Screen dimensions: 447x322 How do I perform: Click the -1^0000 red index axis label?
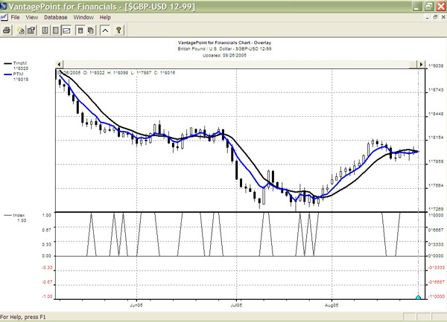pos(436,297)
